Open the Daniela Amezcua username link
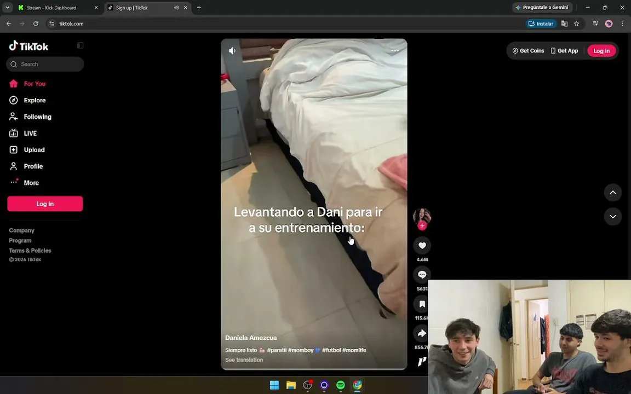The image size is (631, 394). [x=251, y=338]
